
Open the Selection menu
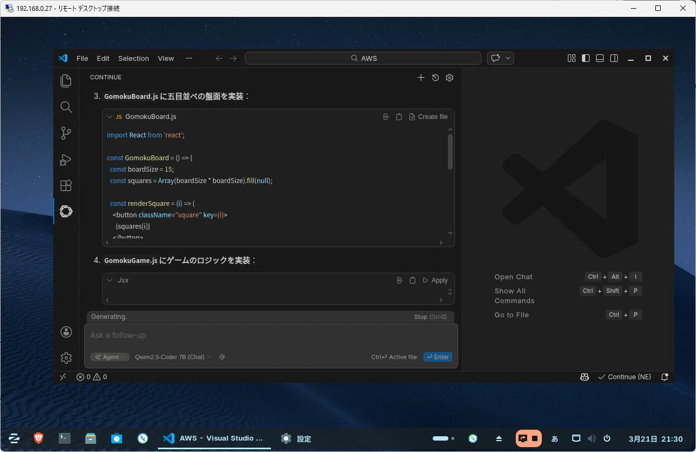pos(134,58)
